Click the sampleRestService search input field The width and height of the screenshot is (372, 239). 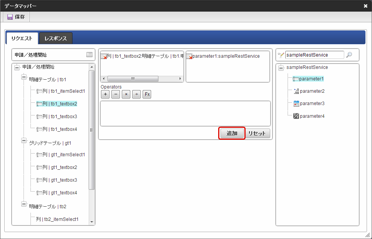point(314,55)
